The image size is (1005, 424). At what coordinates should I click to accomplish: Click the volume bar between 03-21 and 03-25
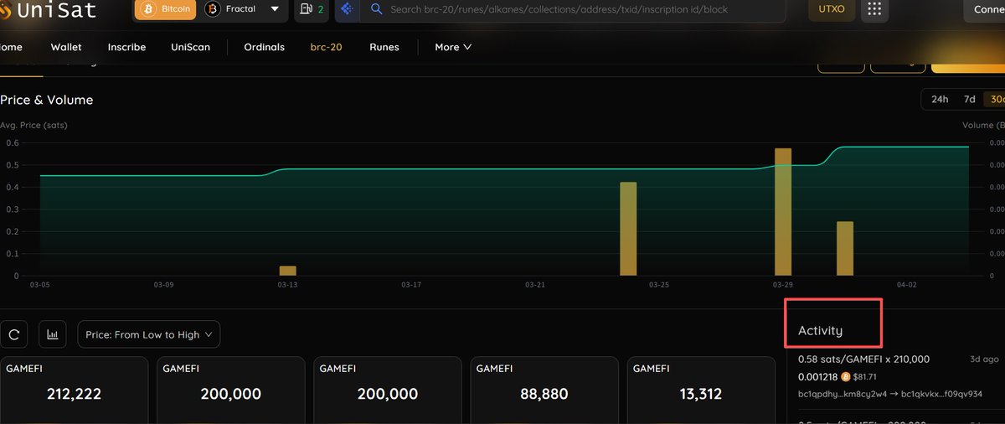pos(628,229)
